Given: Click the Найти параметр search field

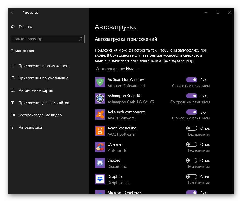Looking at the screenshot, I should click(x=45, y=39).
